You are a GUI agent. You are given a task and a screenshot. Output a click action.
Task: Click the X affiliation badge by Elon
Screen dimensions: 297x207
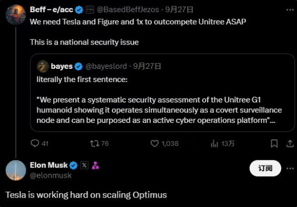tap(84, 165)
